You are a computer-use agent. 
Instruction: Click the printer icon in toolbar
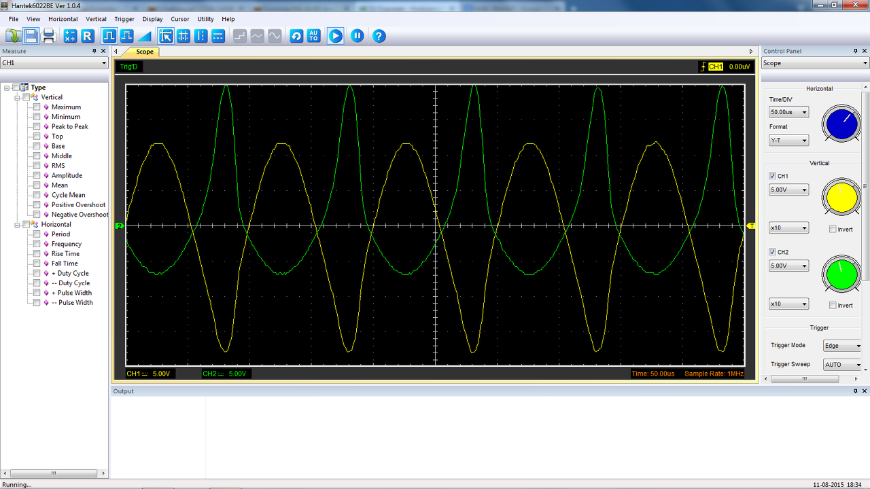coord(49,36)
